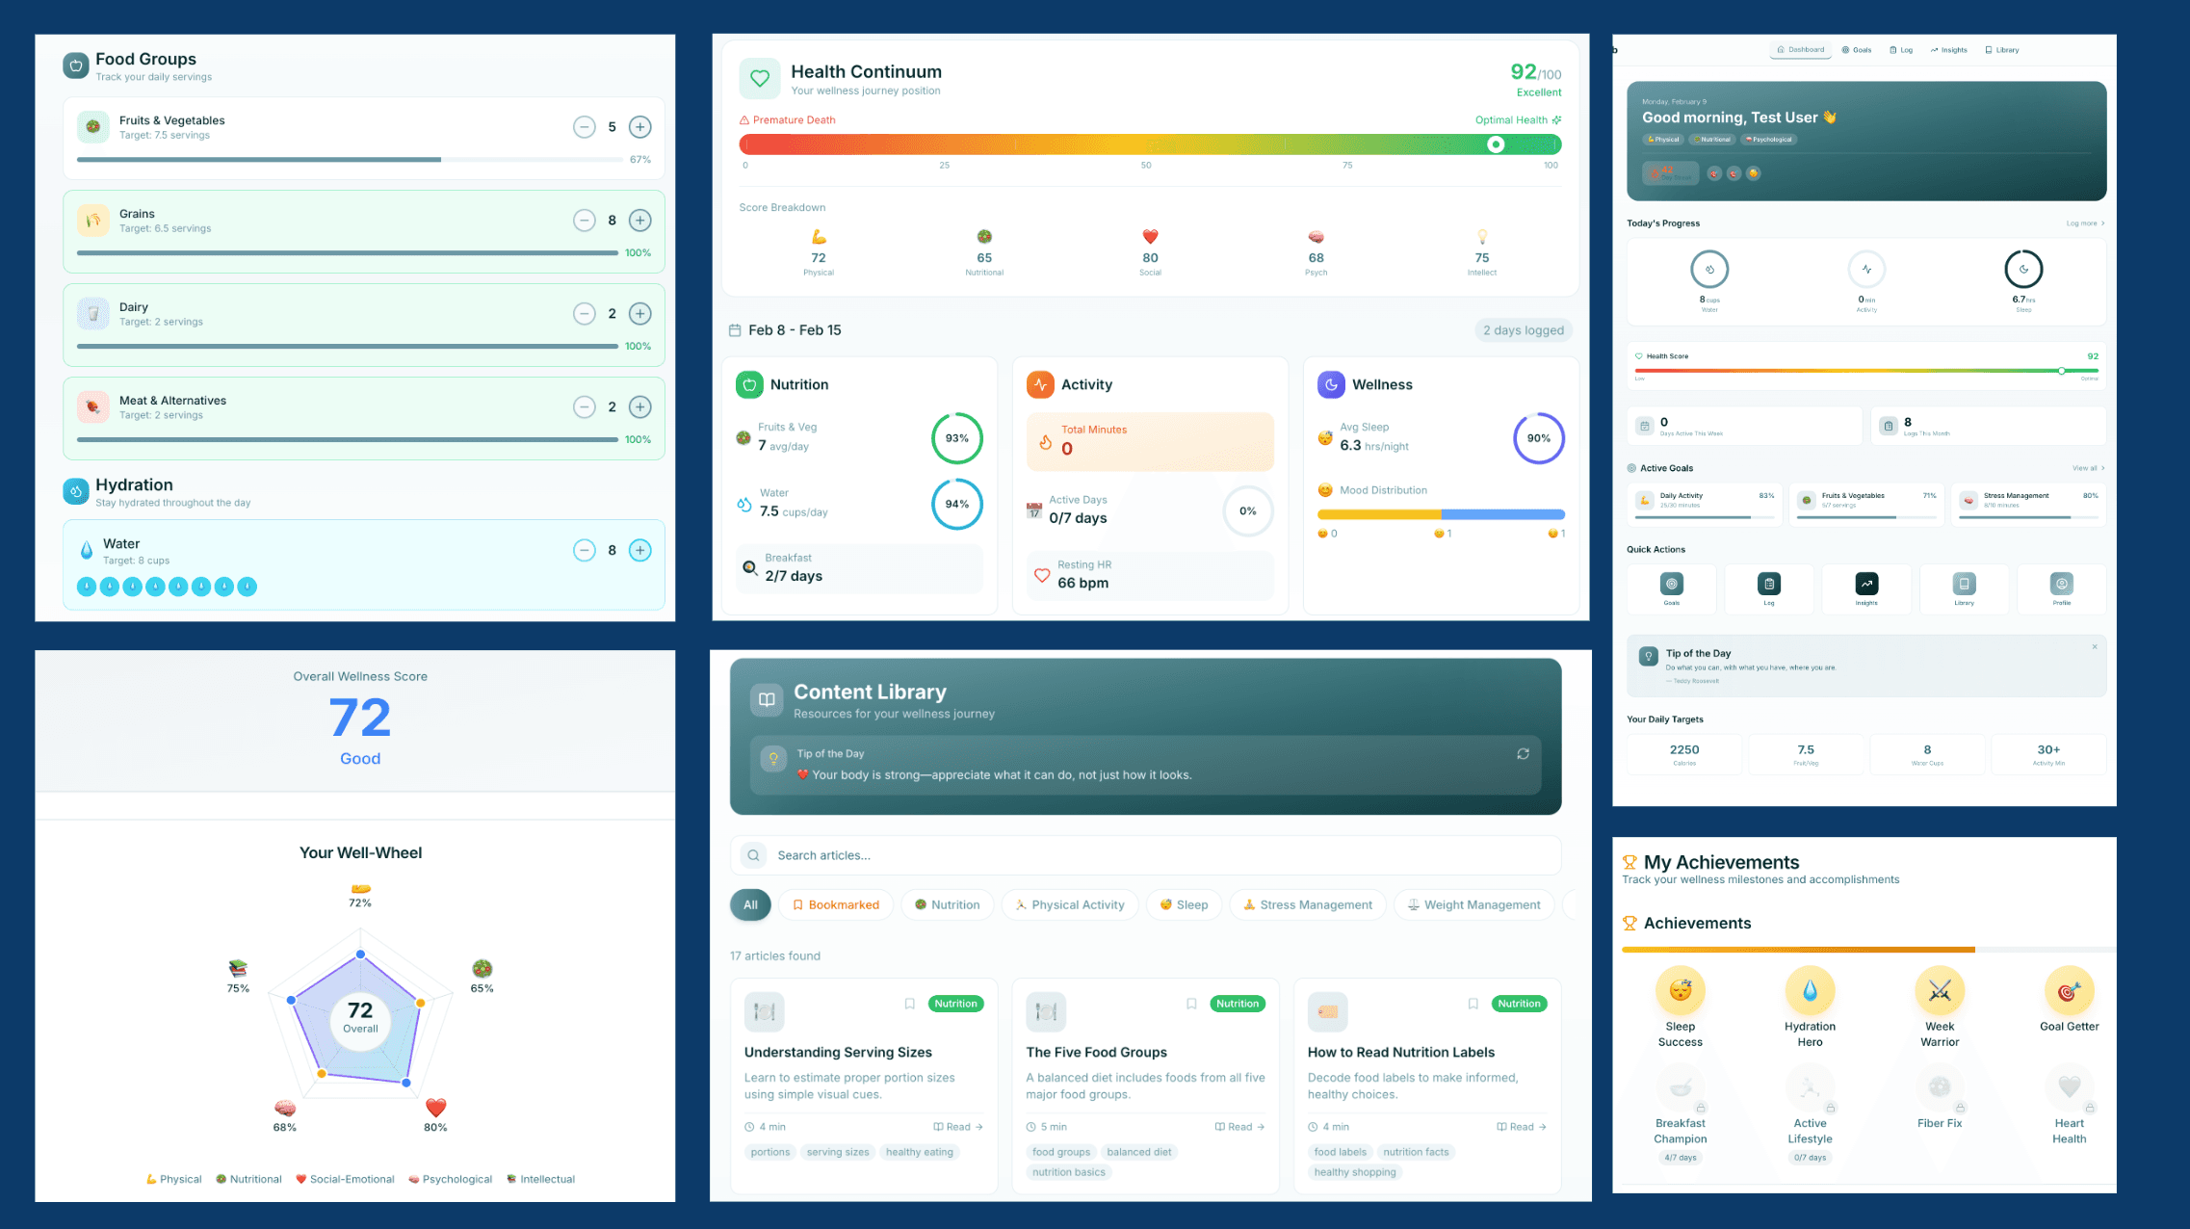Click the Search articles input field
The height and width of the screenshot is (1229, 2190).
coord(1146,854)
